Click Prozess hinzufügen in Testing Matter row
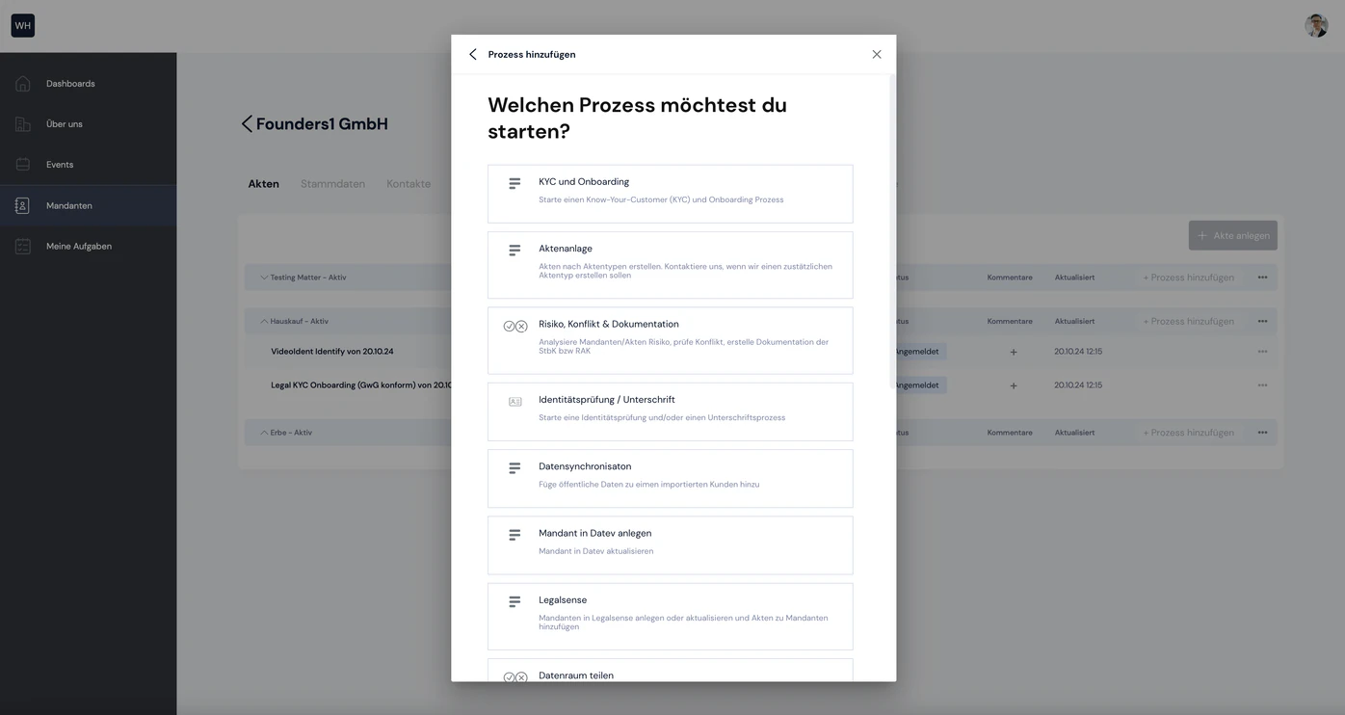Image resolution: width=1345 pixels, height=715 pixels. coord(1188,278)
